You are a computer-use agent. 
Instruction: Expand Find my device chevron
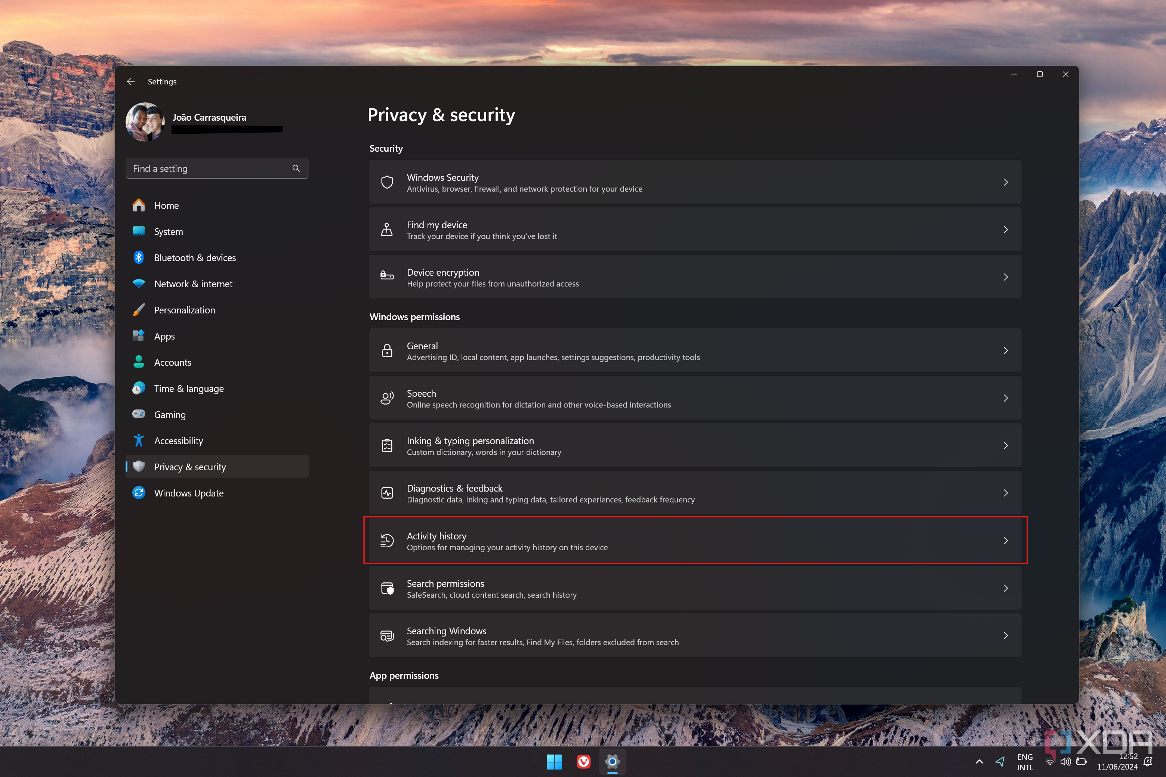(1006, 229)
